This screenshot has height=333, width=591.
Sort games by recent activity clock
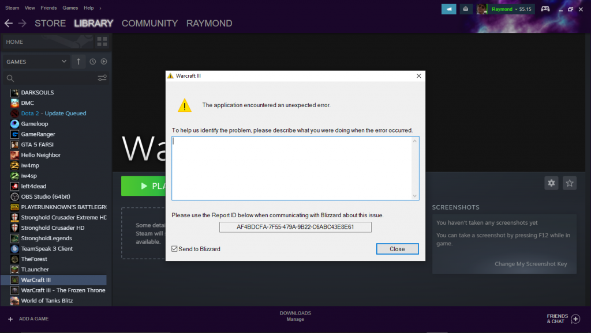[x=92, y=62]
